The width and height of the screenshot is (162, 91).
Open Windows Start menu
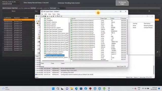tap(53, 88)
